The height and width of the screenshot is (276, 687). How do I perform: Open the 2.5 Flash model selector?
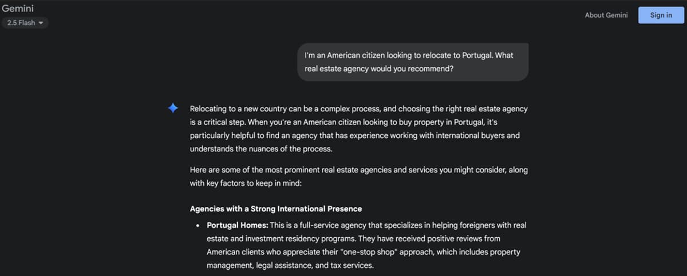point(25,23)
